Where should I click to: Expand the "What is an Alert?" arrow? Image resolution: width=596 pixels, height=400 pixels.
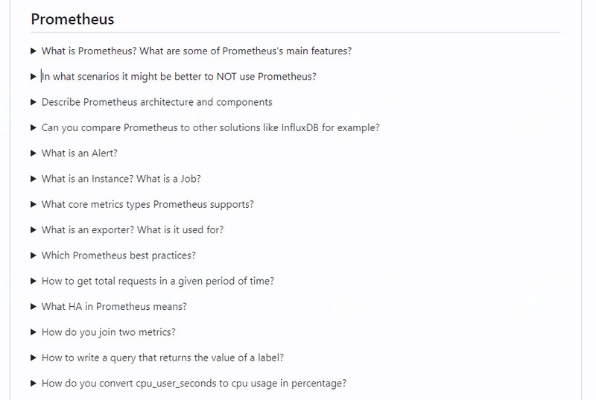pos(34,153)
